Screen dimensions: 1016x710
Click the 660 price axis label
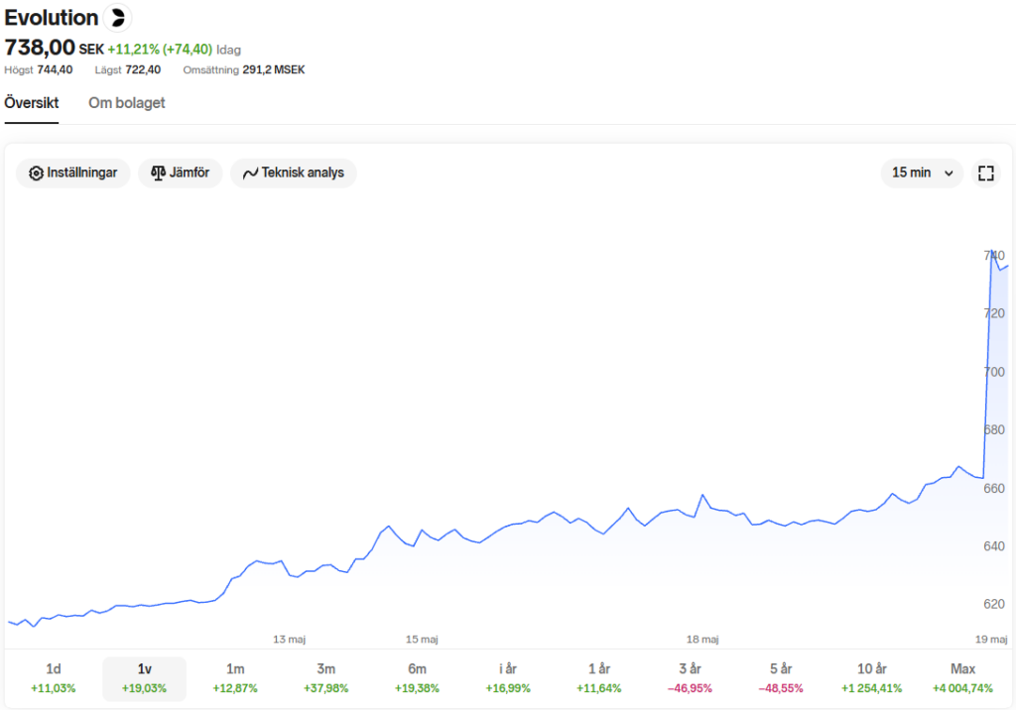(x=994, y=489)
